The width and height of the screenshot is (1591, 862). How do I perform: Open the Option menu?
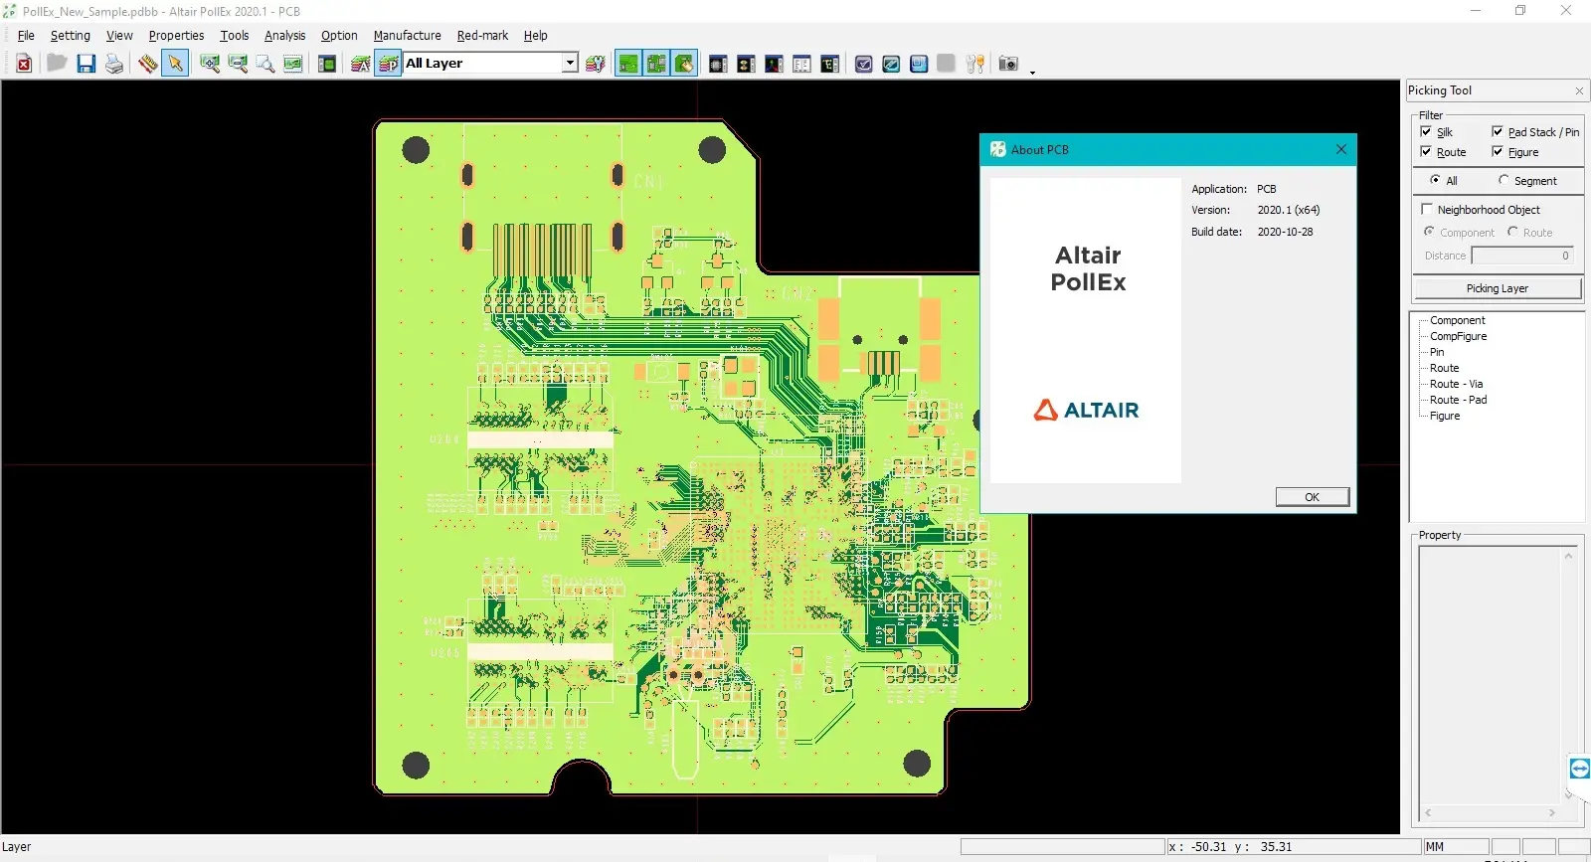(339, 35)
